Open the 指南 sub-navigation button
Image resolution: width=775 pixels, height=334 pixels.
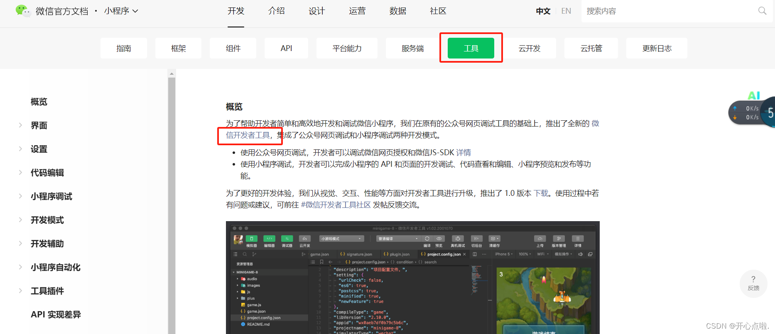[124, 48]
